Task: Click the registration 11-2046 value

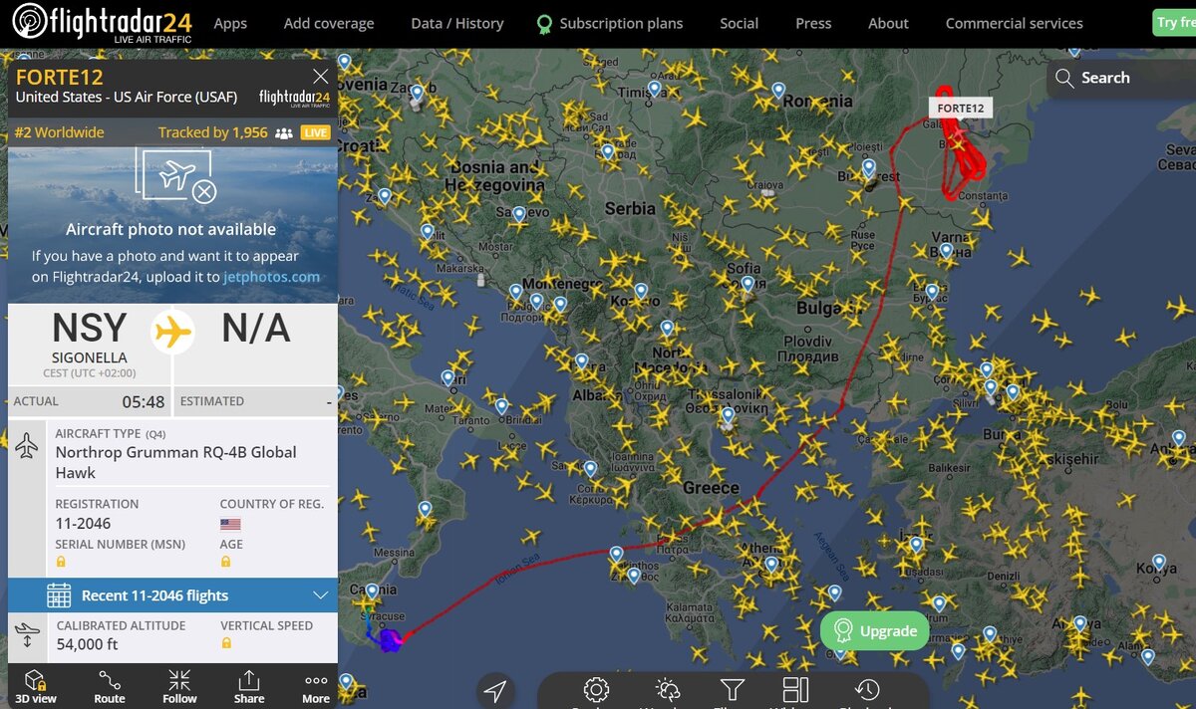Action: (x=83, y=524)
